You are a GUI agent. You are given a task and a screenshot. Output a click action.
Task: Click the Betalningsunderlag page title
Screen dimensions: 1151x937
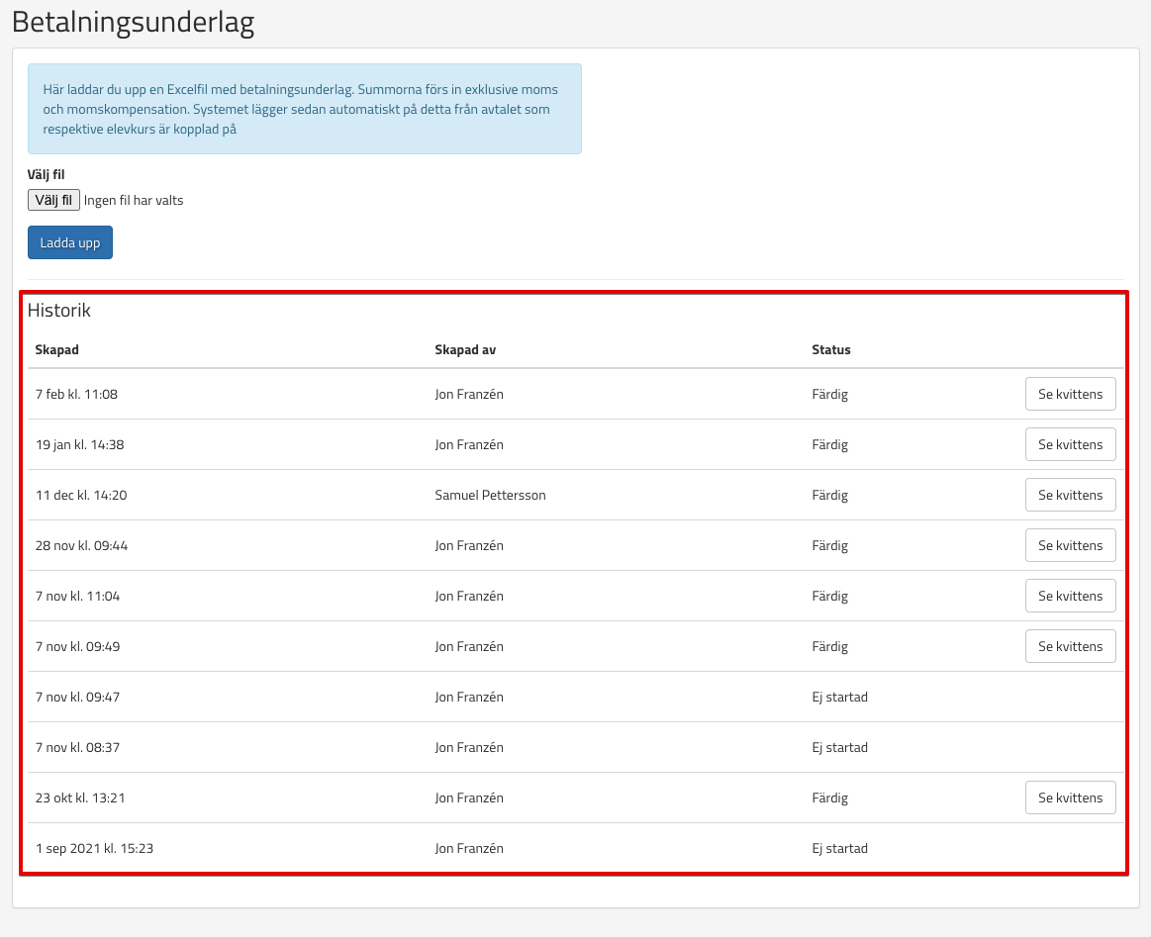(x=134, y=23)
